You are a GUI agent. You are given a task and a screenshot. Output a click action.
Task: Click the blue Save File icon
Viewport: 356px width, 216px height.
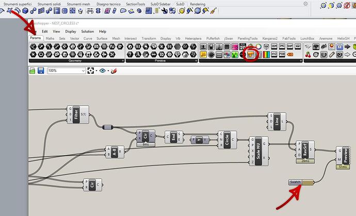coord(41,71)
